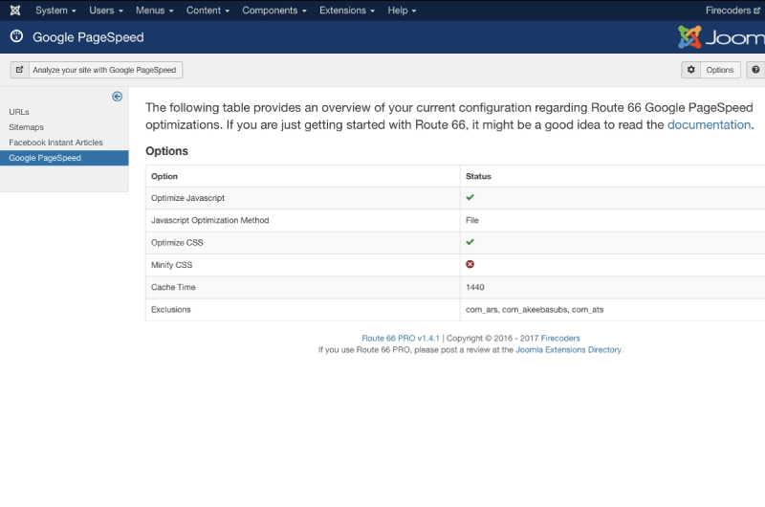765x507 pixels.
Task: Click the external link icon on Analyze button
Action: click(19, 70)
